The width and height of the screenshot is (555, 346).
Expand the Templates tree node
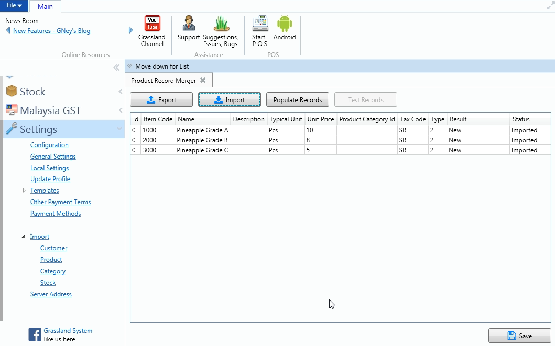24,191
